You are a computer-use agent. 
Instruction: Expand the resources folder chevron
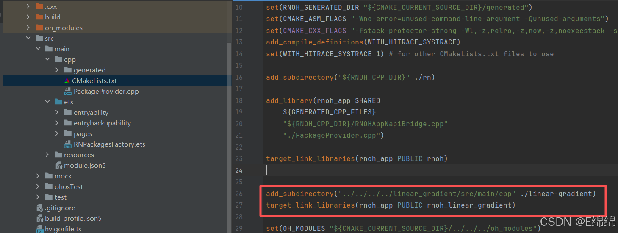coord(47,155)
